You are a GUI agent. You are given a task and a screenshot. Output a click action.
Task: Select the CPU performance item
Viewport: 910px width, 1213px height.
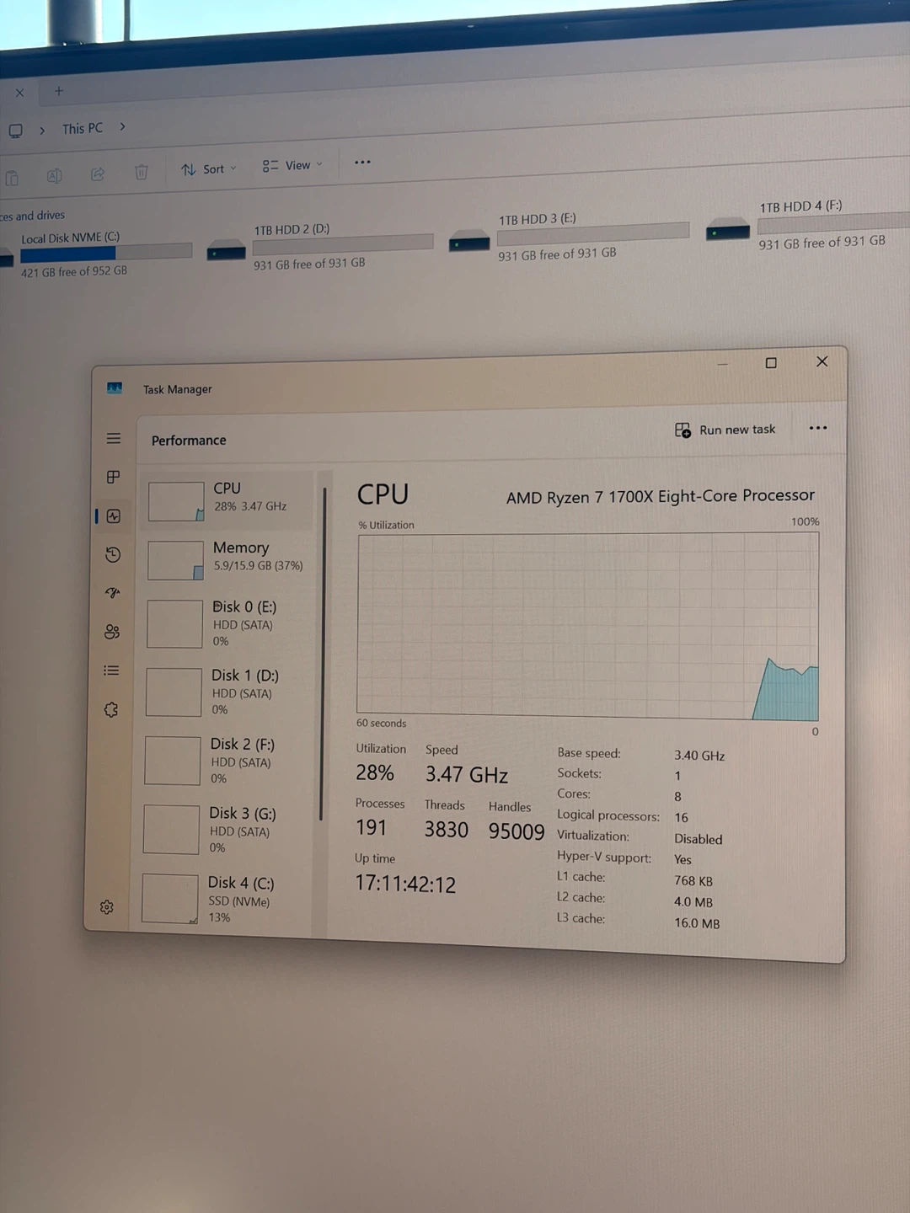229,501
